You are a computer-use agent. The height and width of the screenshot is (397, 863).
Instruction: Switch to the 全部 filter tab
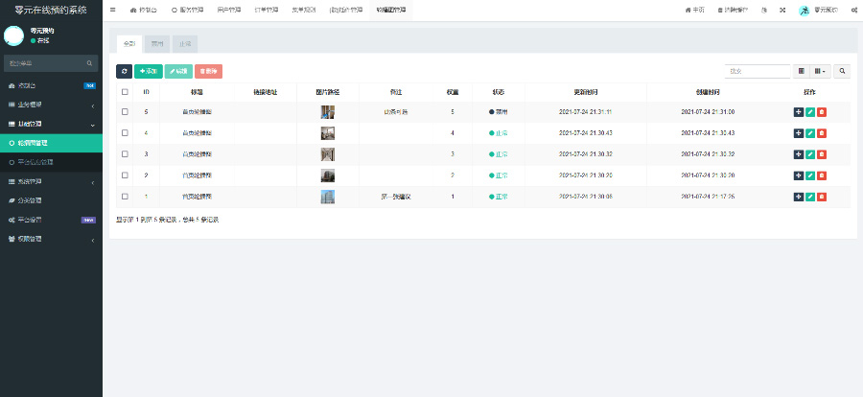pos(129,43)
